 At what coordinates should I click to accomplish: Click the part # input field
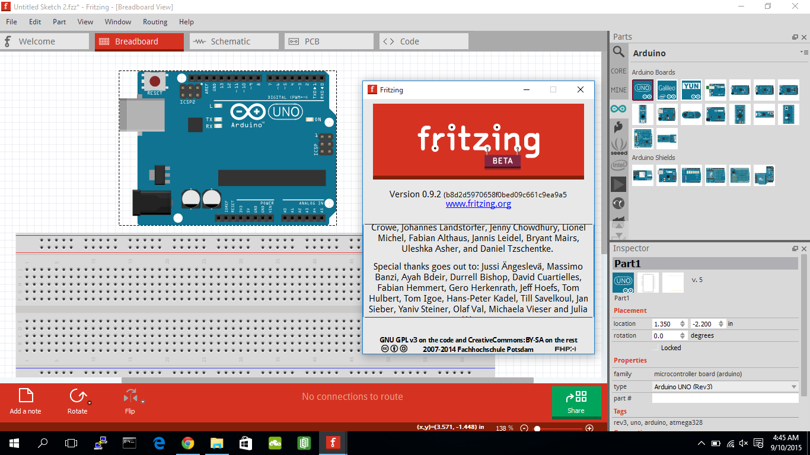(725, 398)
